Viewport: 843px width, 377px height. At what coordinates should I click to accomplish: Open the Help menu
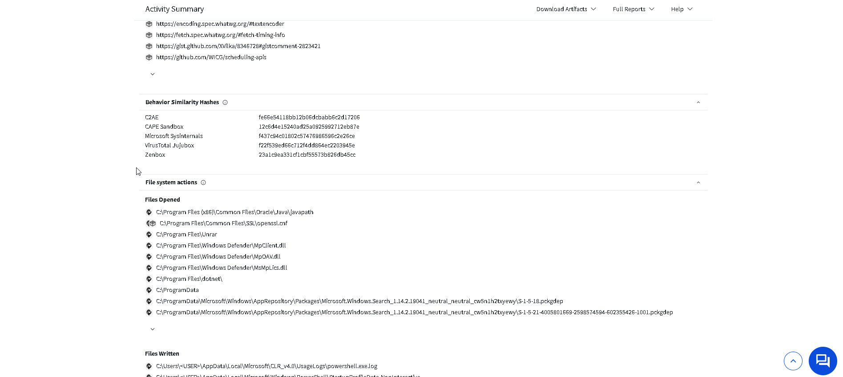click(682, 9)
